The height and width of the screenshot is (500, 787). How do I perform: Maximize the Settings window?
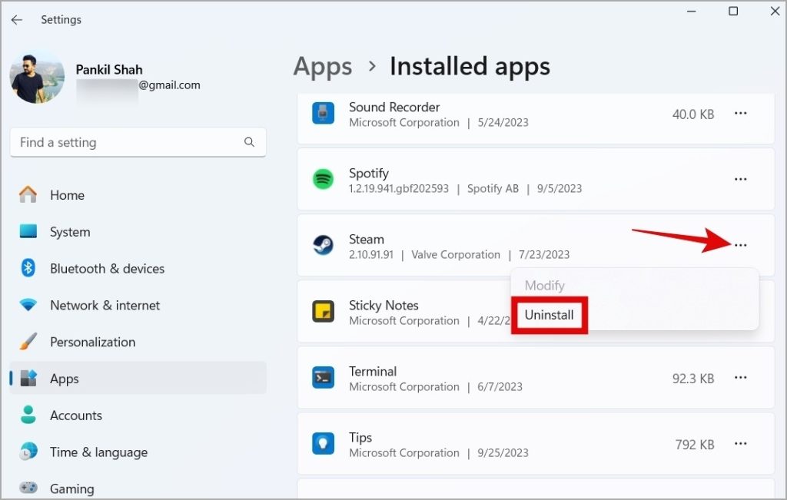(733, 11)
